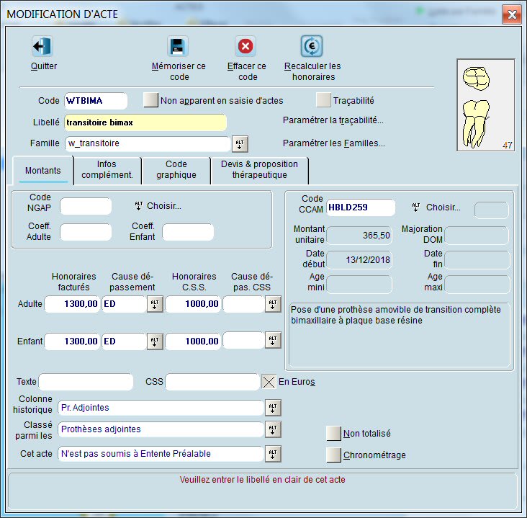The width and height of the screenshot is (527, 518).
Task: Open the Cet acte entente préalable picker
Action: coord(273,454)
